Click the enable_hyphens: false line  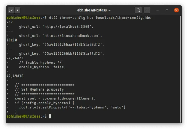point(42,67)
